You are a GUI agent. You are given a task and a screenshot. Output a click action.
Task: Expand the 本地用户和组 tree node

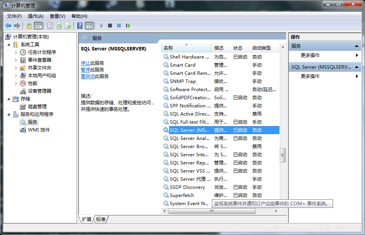coord(16,76)
